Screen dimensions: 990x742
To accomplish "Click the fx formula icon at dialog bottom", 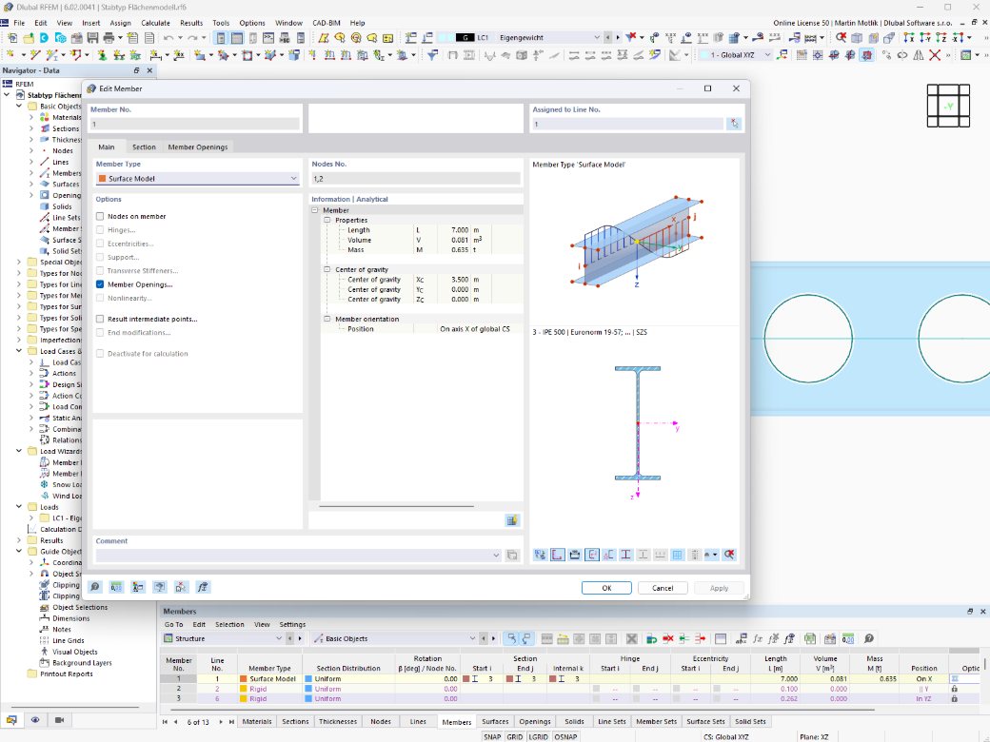I will click(202, 588).
